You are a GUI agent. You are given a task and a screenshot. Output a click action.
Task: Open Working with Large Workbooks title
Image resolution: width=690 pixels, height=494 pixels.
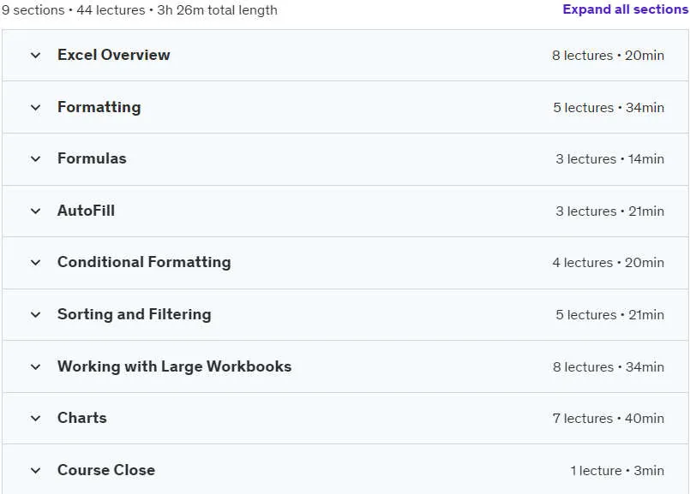tap(174, 366)
